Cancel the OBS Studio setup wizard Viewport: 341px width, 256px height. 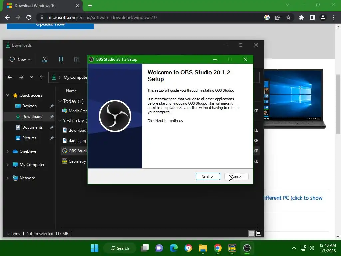pyautogui.click(x=236, y=177)
